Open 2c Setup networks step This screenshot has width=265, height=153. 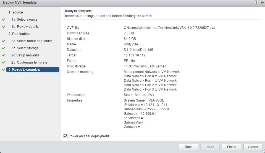coord(25,55)
